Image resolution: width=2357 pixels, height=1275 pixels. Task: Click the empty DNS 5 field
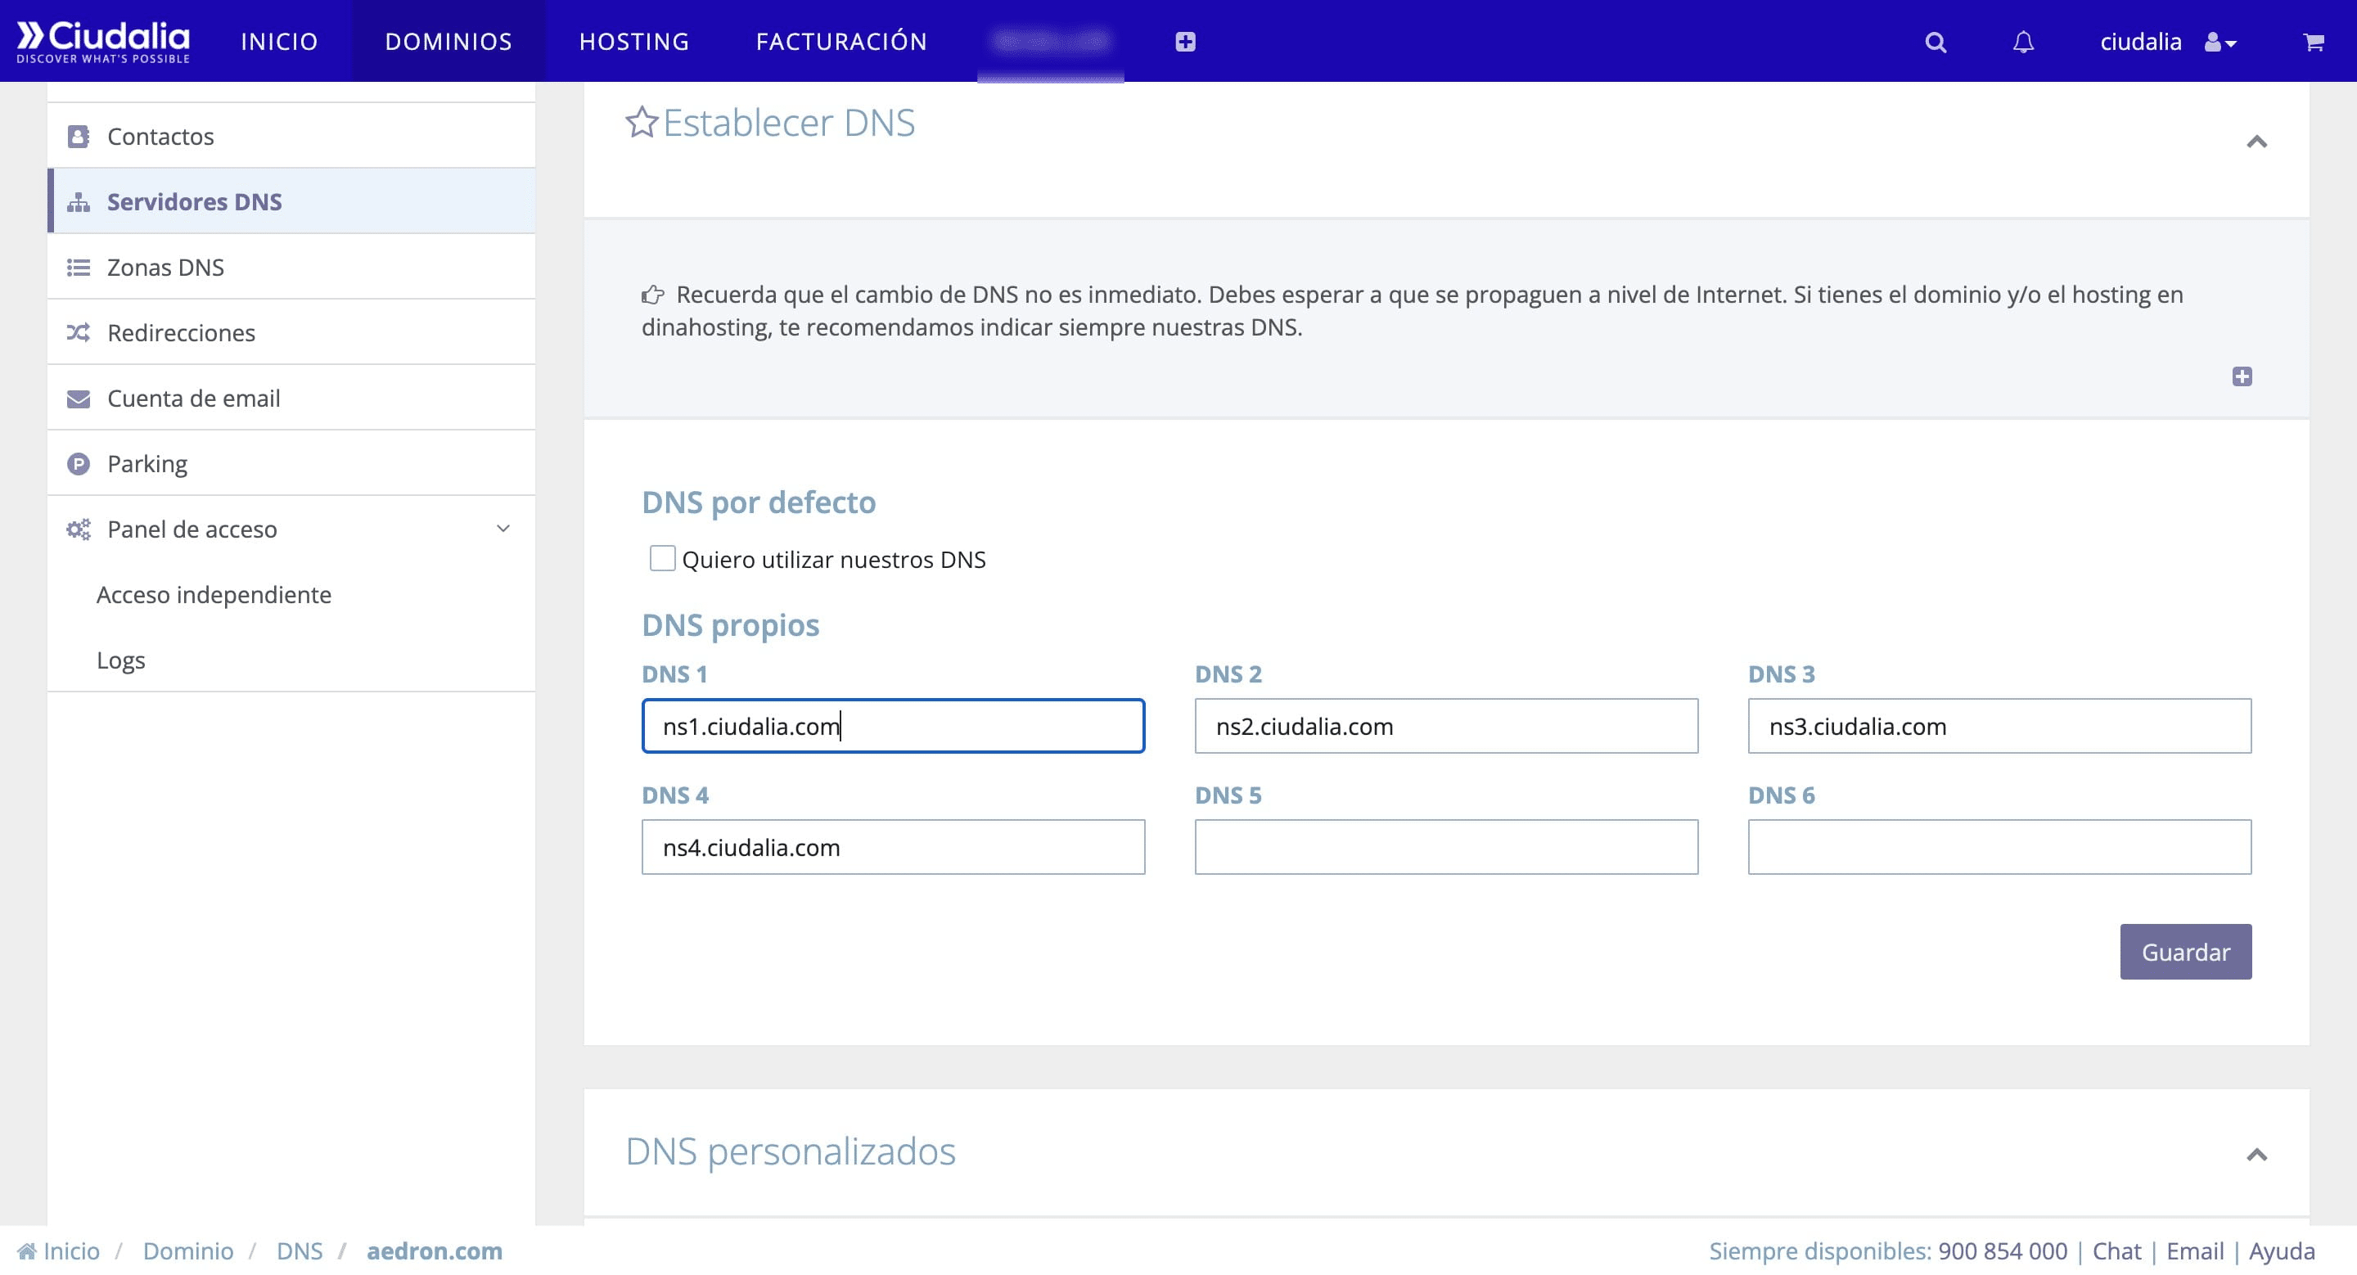coord(1445,847)
